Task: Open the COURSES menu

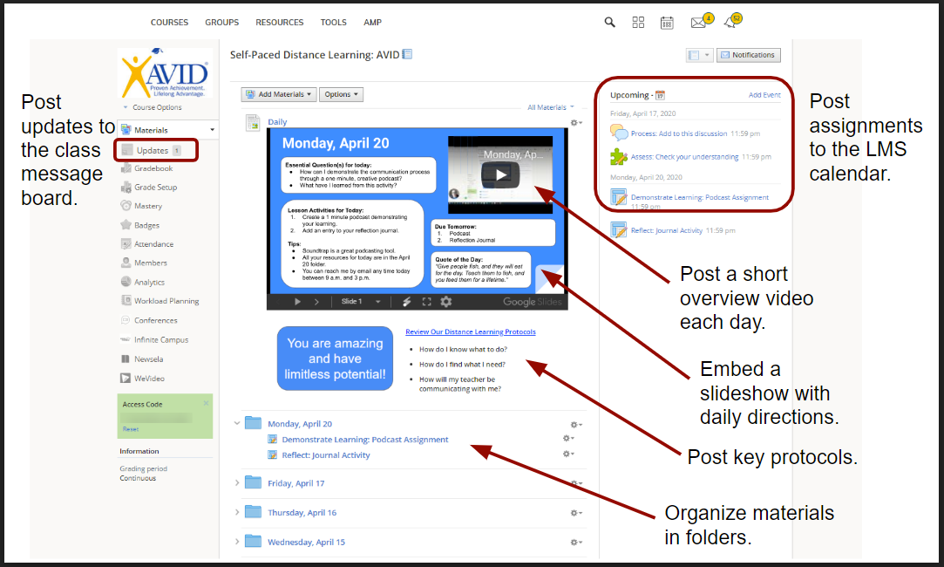Action: [x=168, y=22]
